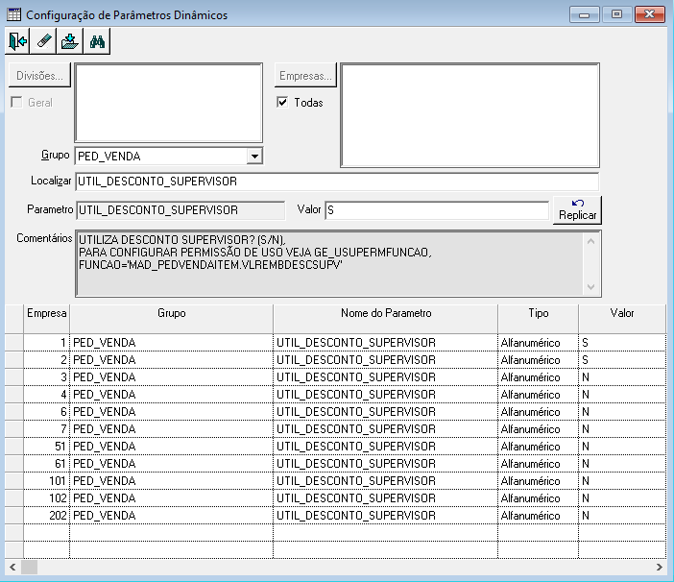This screenshot has width=674, height=582.
Task: Click the grid horizontal scroll left arrow
Action: (12, 567)
